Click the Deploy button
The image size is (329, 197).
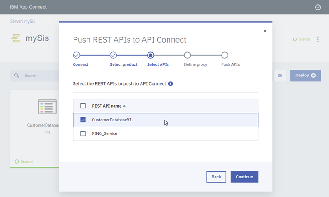coord(305,76)
